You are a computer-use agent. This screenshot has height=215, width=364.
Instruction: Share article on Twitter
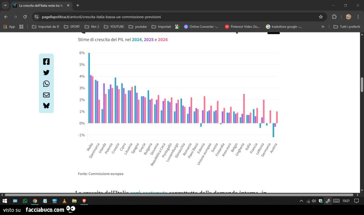[46, 72]
